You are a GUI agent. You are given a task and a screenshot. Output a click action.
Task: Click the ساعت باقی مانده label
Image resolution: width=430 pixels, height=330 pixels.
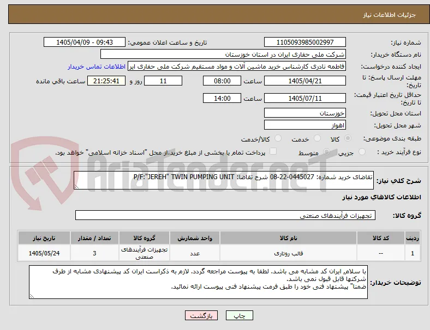[x=61, y=81]
